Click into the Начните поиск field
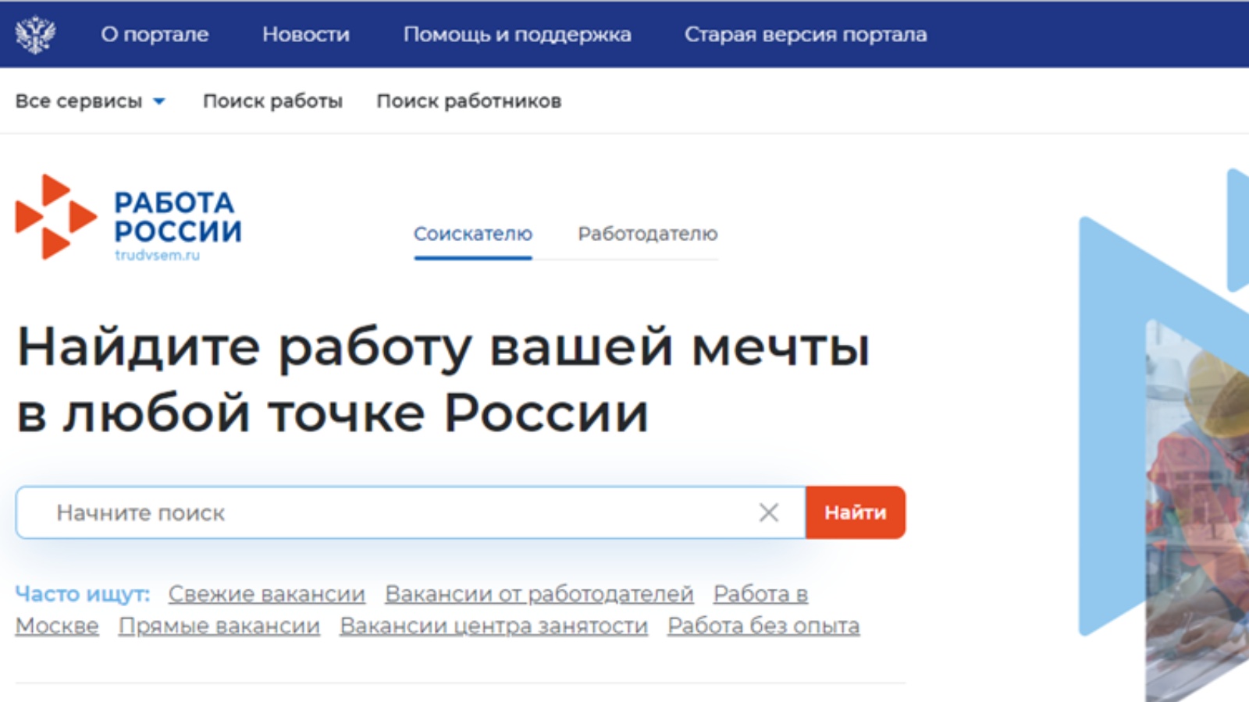The width and height of the screenshot is (1249, 702). [390, 512]
